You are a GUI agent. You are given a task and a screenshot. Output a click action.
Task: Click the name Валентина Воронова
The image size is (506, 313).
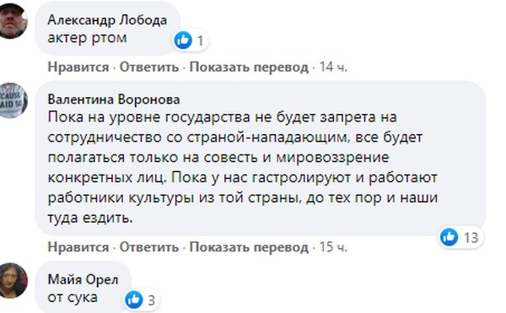tap(114, 99)
